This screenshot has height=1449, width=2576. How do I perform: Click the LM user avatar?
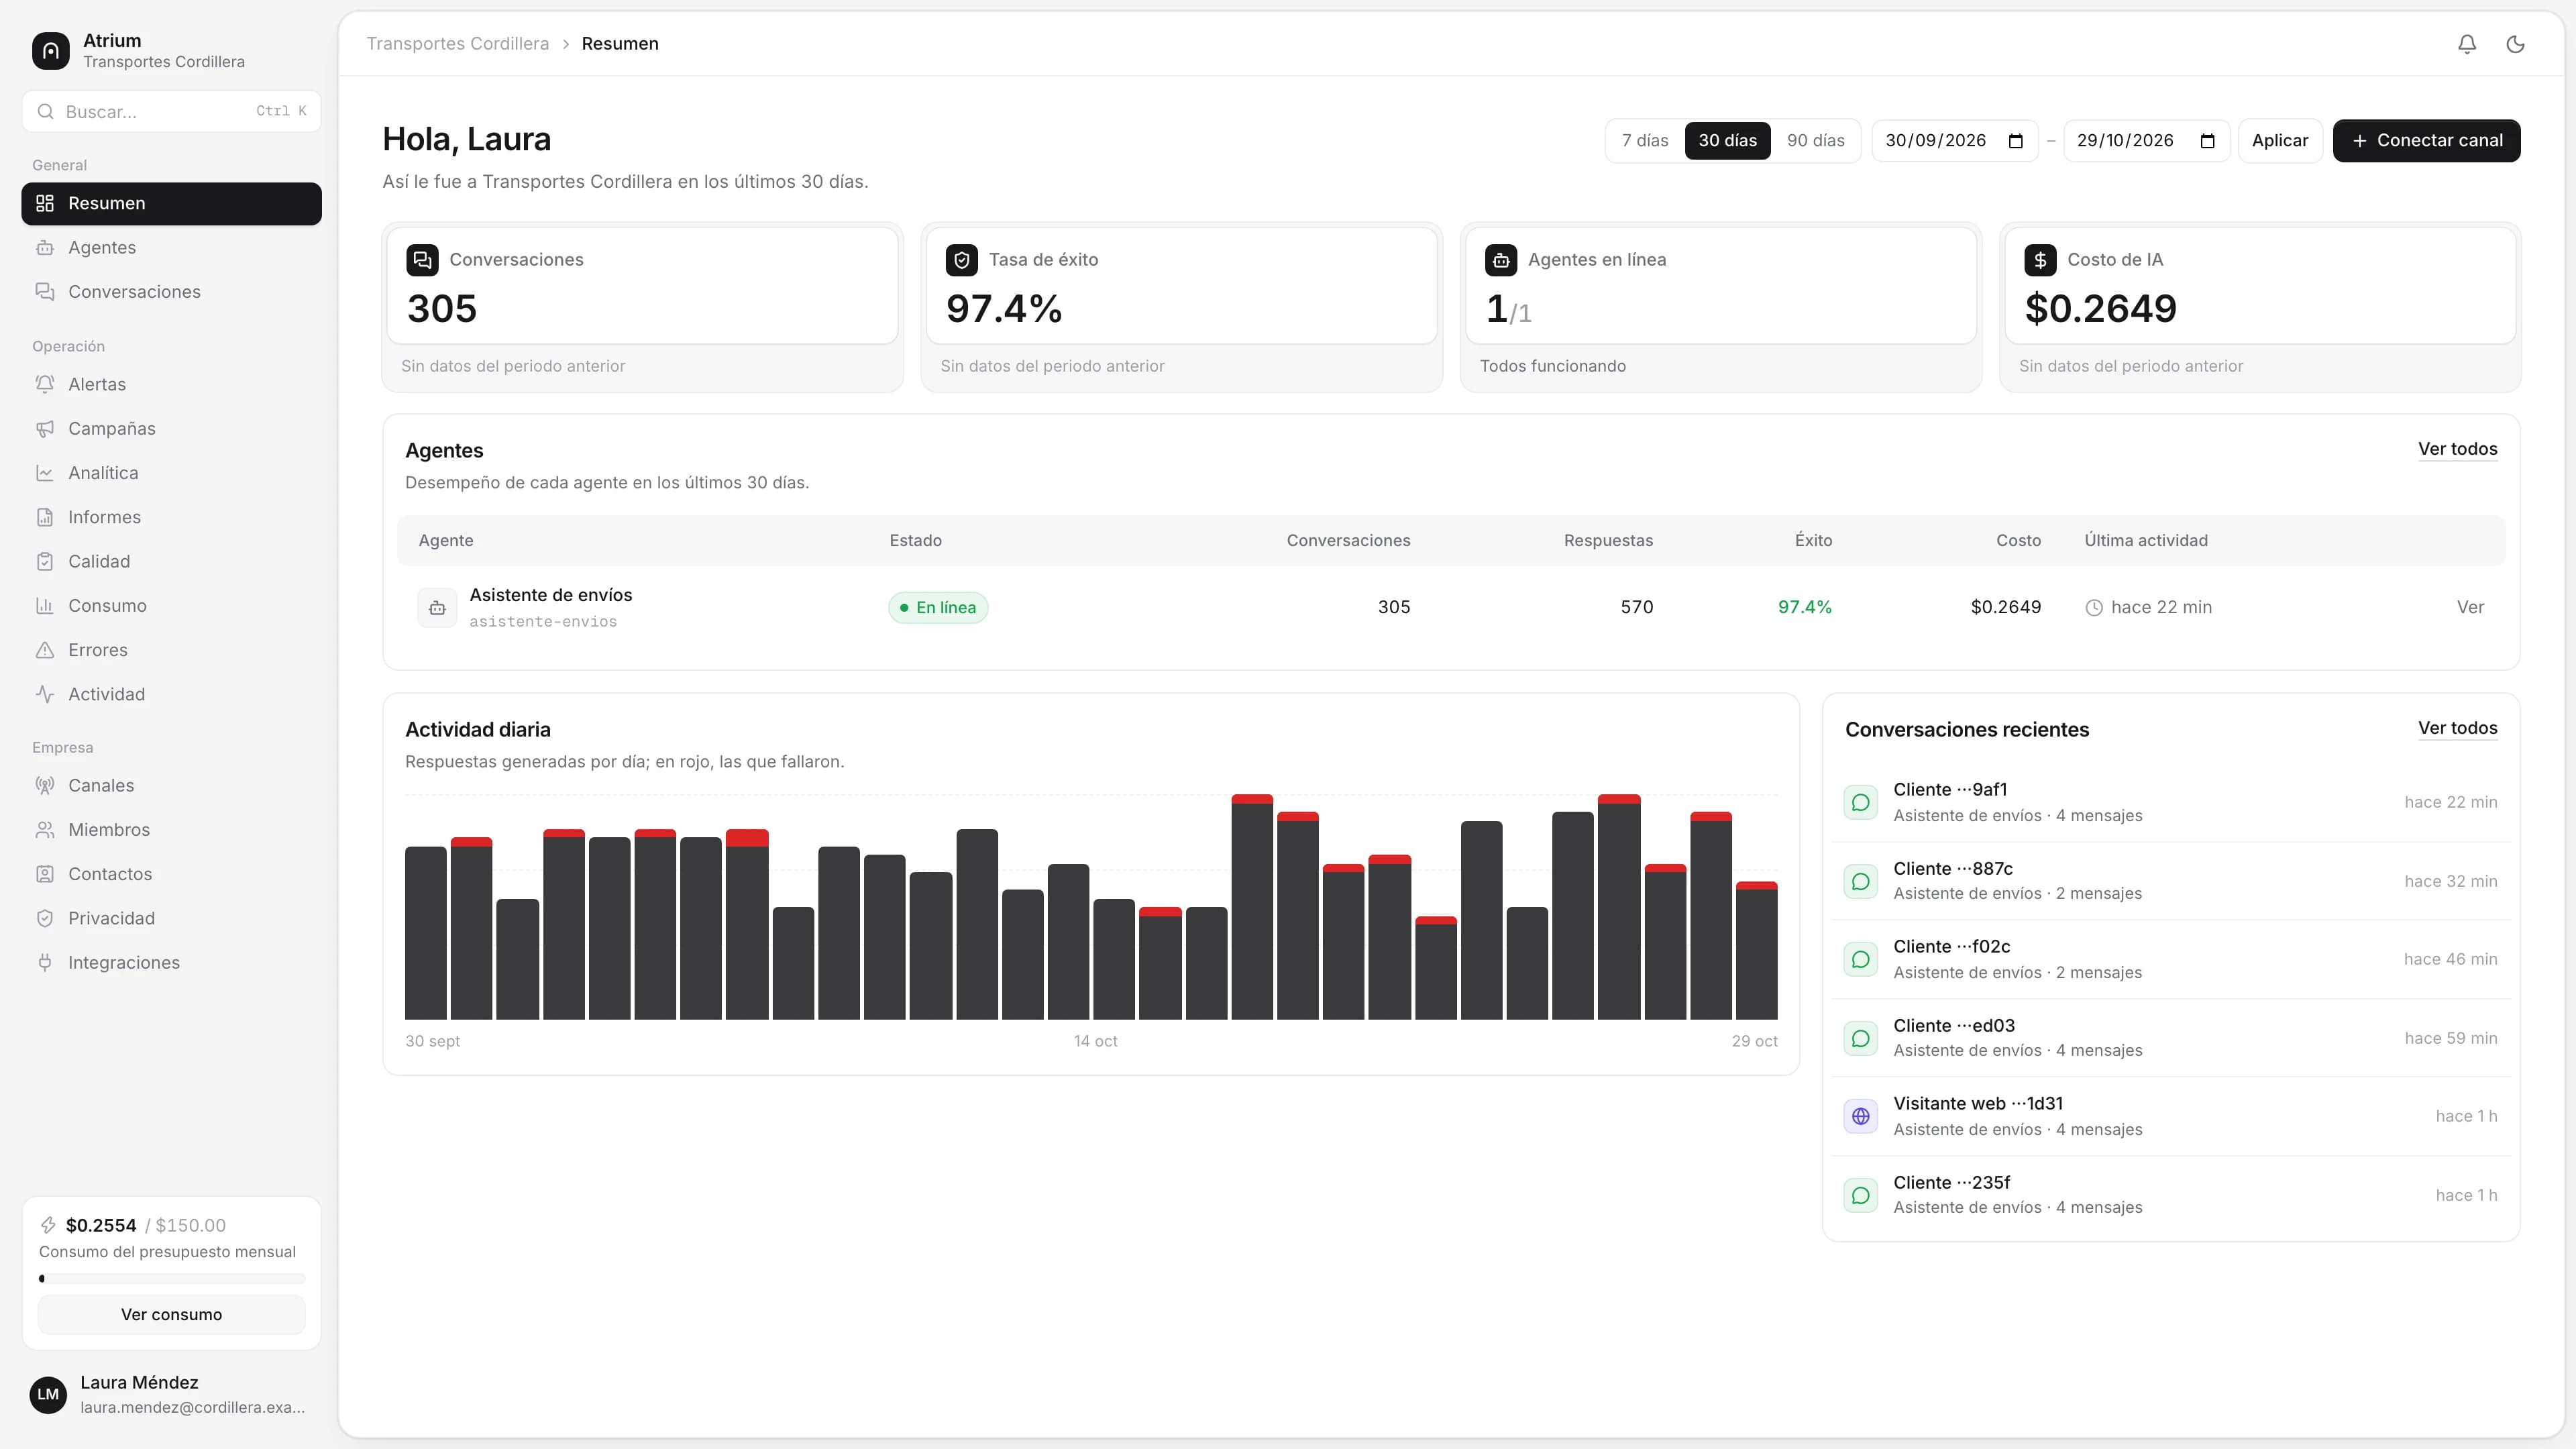[48, 1395]
